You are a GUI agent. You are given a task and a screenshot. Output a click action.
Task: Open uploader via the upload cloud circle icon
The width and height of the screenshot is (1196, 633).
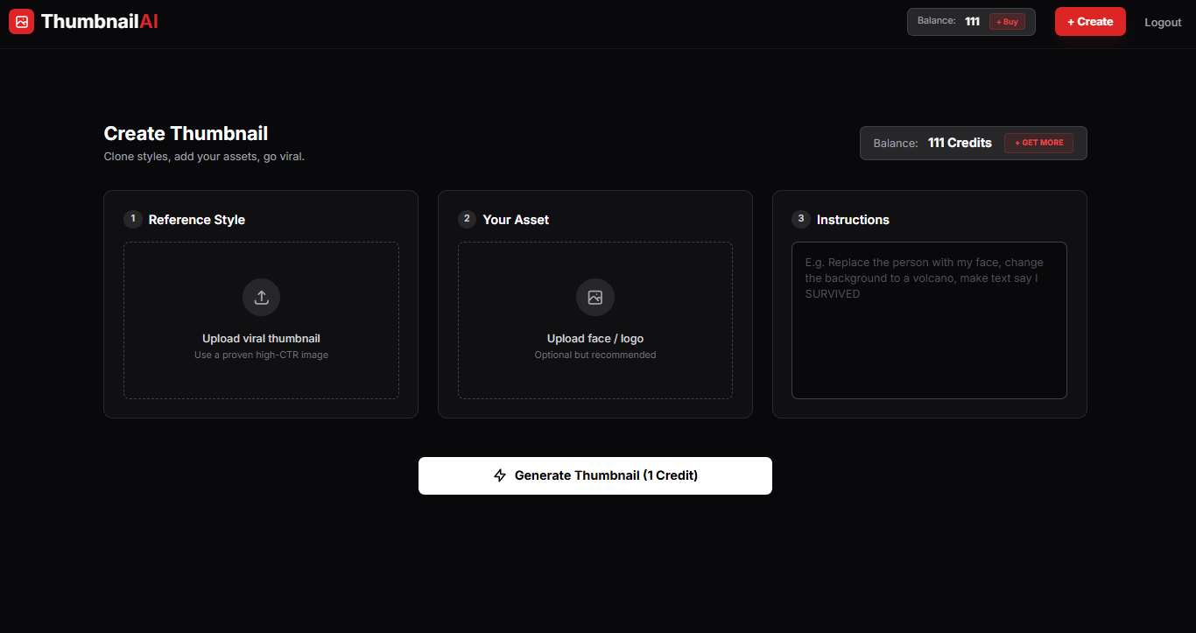tap(261, 297)
